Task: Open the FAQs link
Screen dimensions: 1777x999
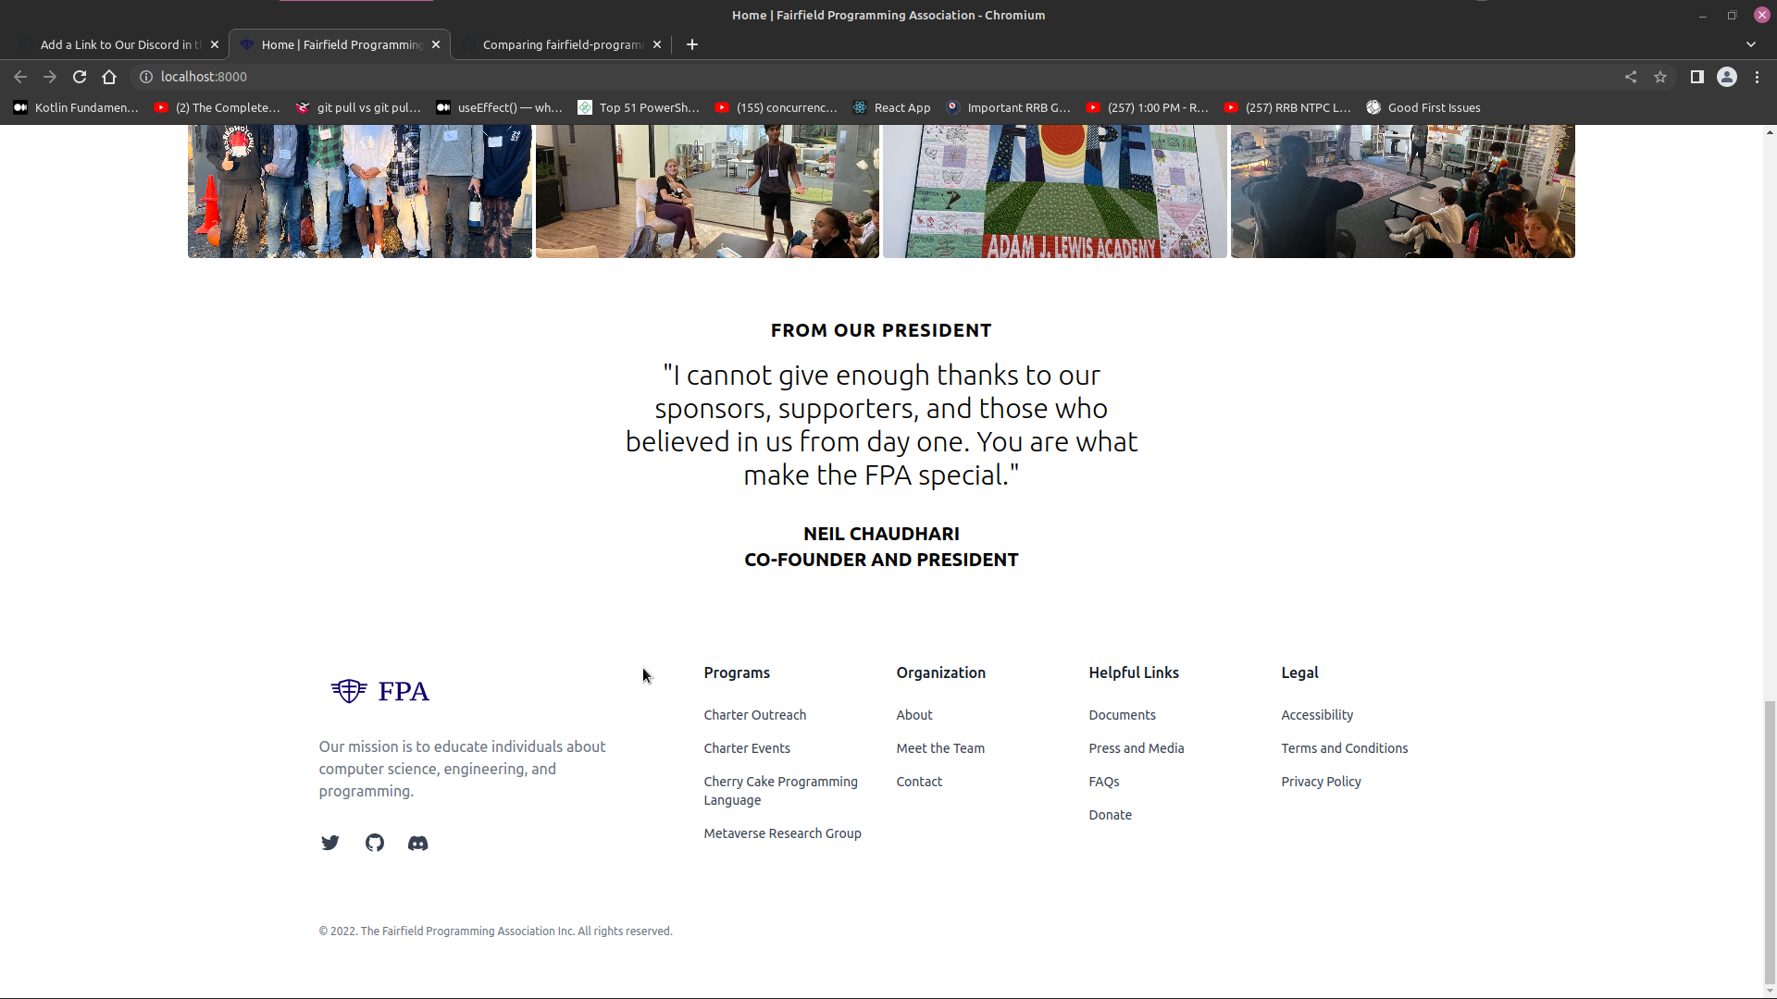Action: (1103, 782)
